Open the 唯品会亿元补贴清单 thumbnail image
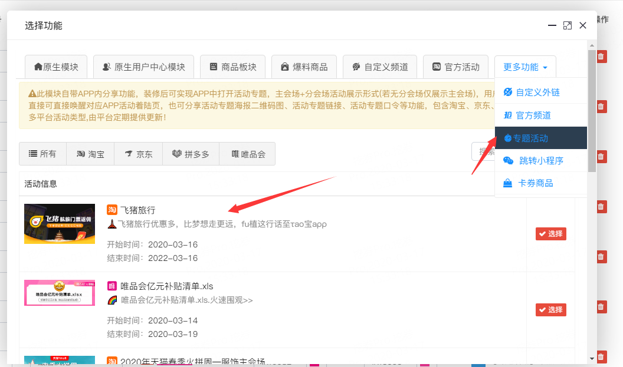 click(60, 293)
